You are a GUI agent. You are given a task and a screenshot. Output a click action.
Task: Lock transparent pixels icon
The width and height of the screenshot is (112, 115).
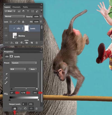point(11,22)
